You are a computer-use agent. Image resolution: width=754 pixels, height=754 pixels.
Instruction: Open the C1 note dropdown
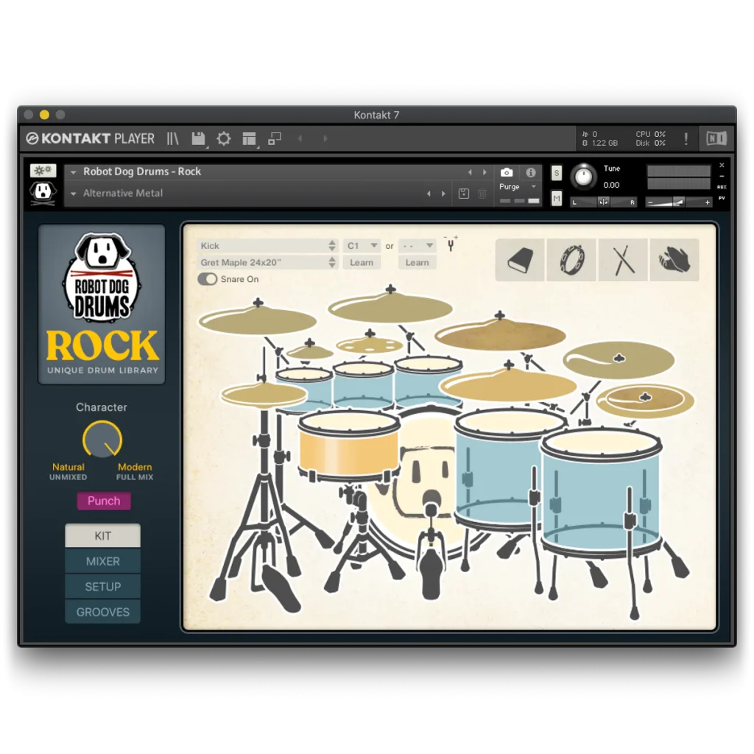(x=362, y=246)
